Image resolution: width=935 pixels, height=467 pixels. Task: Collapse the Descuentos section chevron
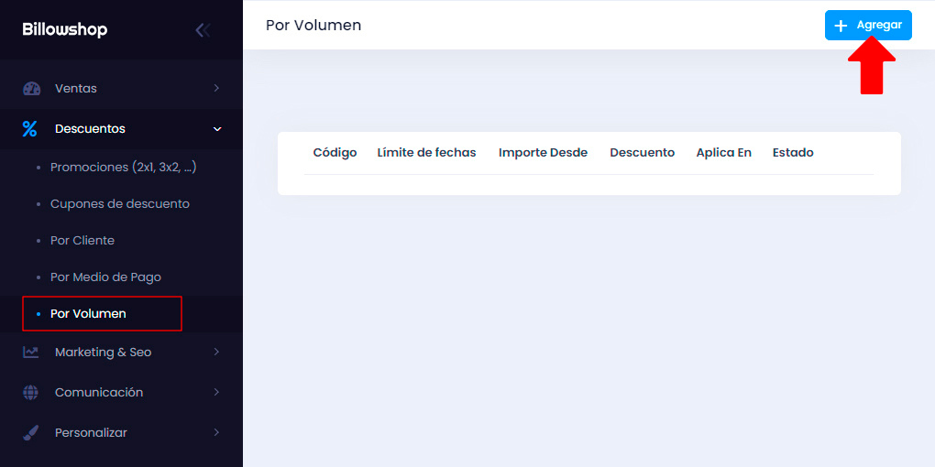(216, 129)
